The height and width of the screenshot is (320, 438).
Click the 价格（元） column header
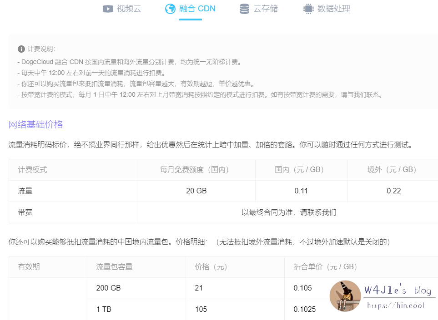(x=235, y=267)
